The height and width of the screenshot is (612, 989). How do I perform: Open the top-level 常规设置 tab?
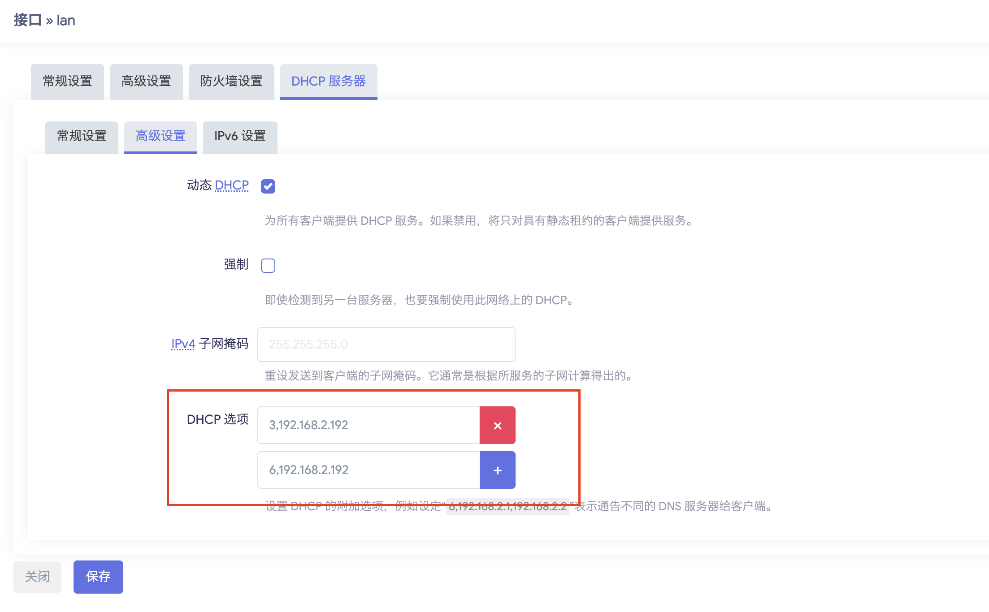pyautogui.click(x=67, y=82)
